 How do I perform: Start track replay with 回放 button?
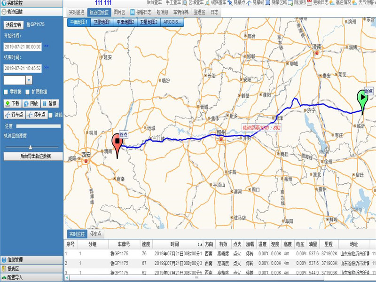pyautogui.click(x=31, y=103)
